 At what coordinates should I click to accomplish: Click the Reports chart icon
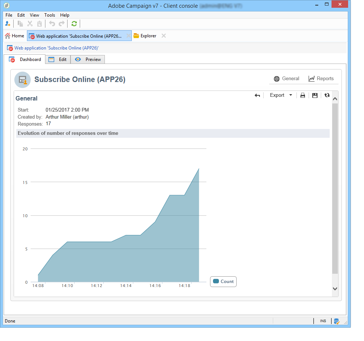(x=312, y=79)
